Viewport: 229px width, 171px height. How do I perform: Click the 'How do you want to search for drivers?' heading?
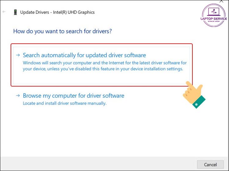click(x=63, y=31)
